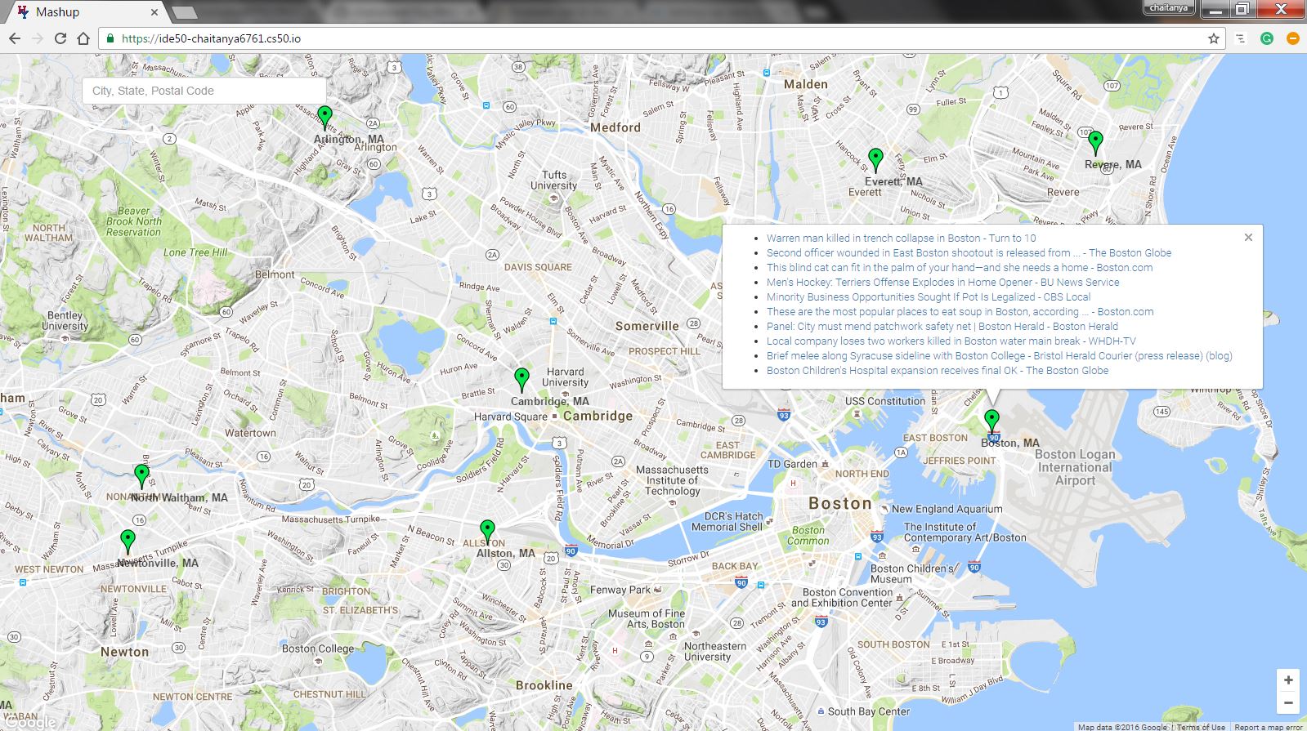1307x731 pixels.
Task: Reload the Mashup page
Action: tap(60, 38)
